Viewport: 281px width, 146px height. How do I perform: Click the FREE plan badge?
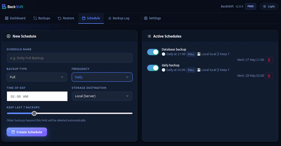pyautogui.click(x=250, y=6)
